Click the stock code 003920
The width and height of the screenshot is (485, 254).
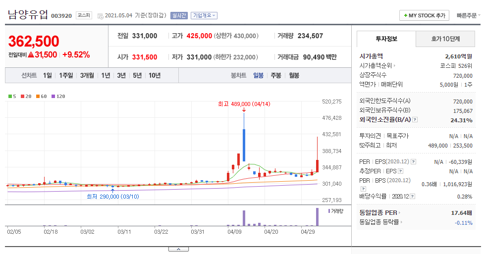click(x=61, y=16)
